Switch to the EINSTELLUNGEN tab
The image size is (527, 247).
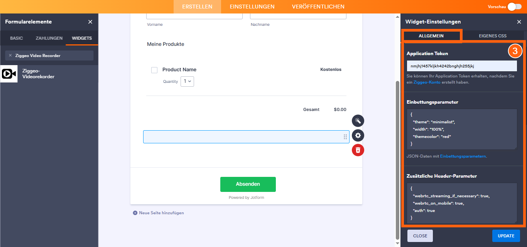(x=252, y=7)
